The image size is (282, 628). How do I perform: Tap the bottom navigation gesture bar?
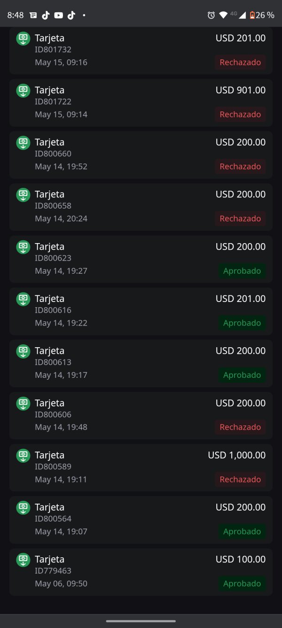[141, 621]
